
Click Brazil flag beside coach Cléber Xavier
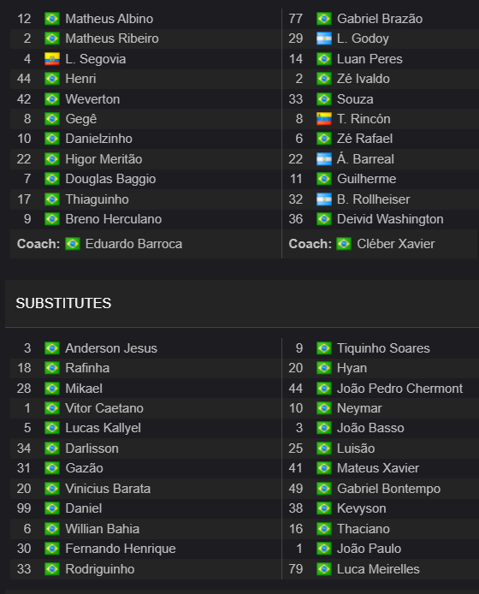pos(344,244)
